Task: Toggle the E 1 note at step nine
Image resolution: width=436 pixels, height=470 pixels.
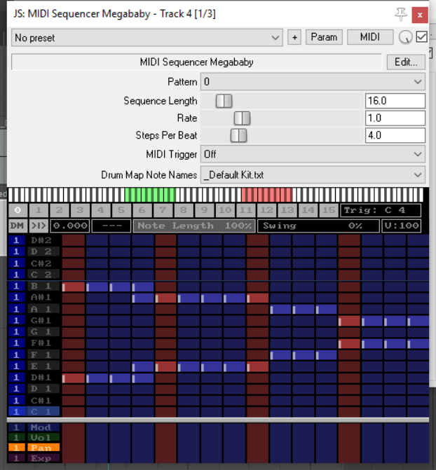Action: coord(258,367)
